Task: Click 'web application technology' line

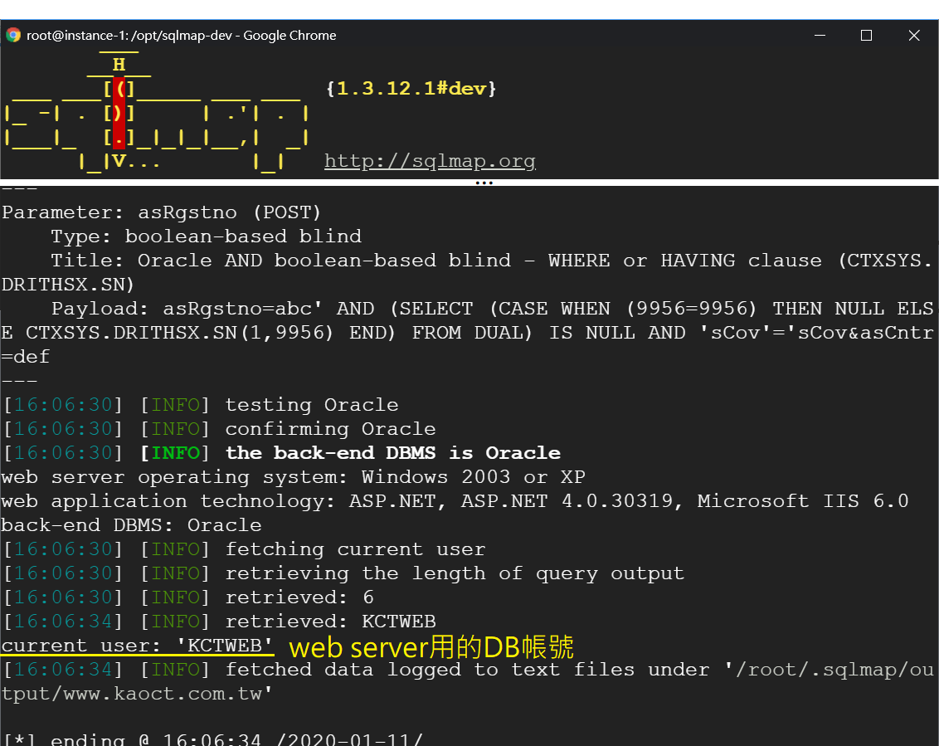Action: [x=455, y=501]
